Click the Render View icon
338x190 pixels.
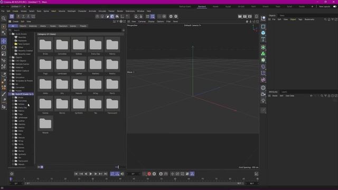240,16
